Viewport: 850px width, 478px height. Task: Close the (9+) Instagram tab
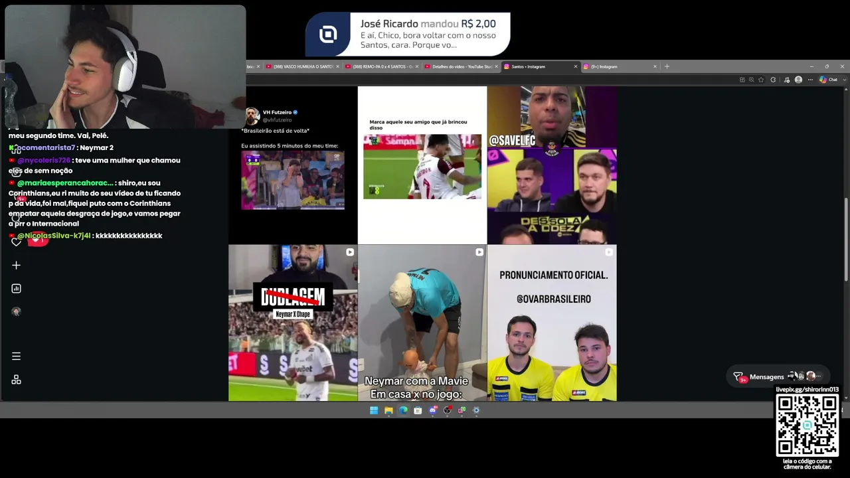(655, 66)
